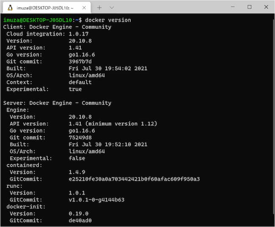Click '1.41 (minimum version 1.12)' text
This screenshot has width=275, height=227.
tap(113, 124)
